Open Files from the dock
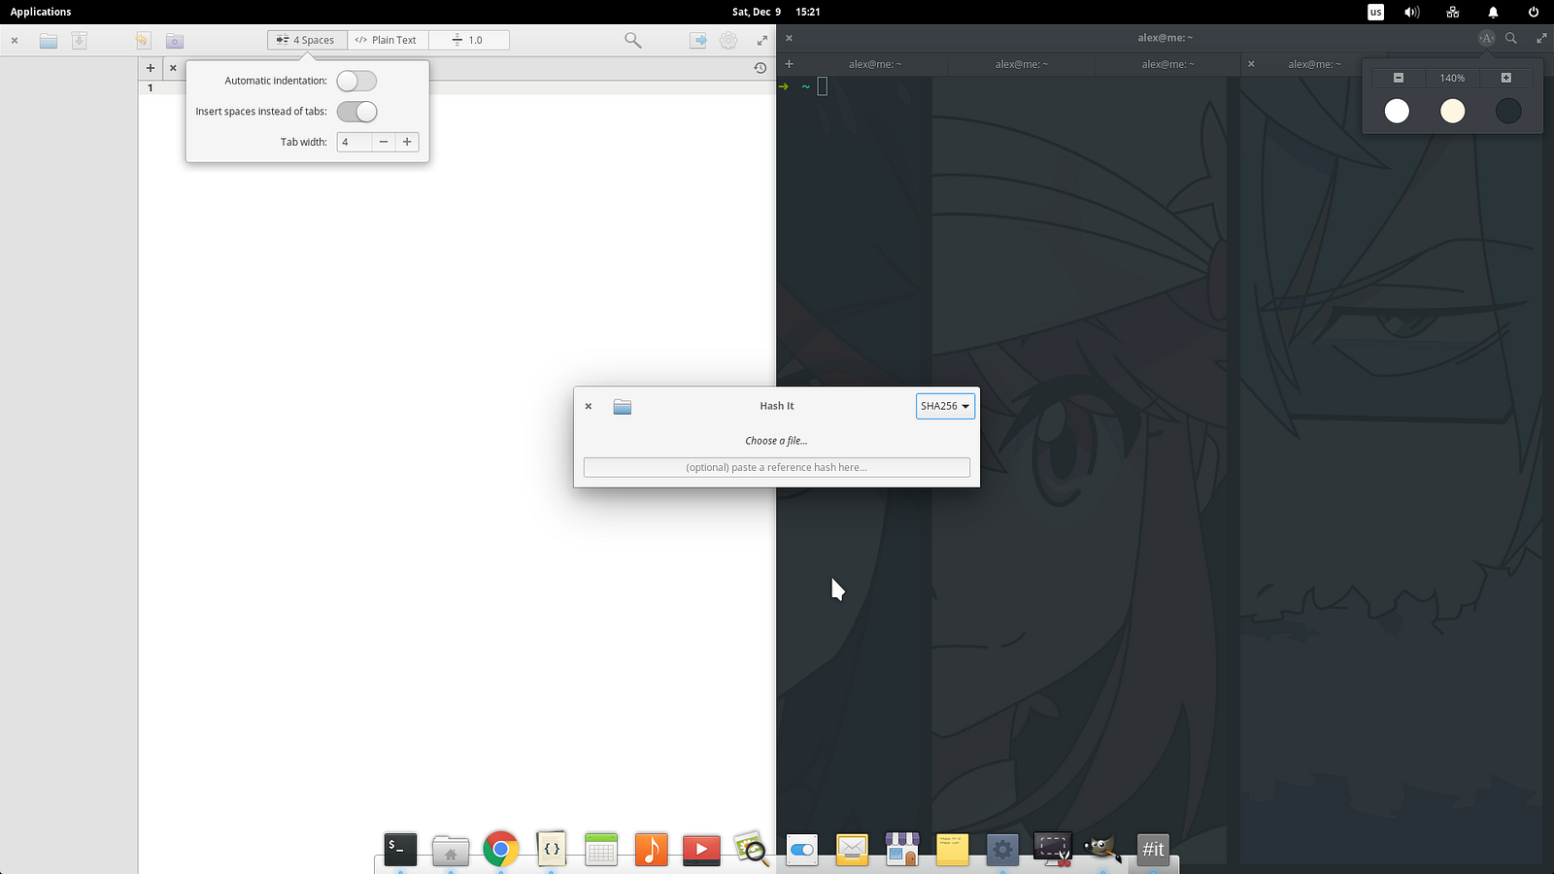 coord(451,850)
